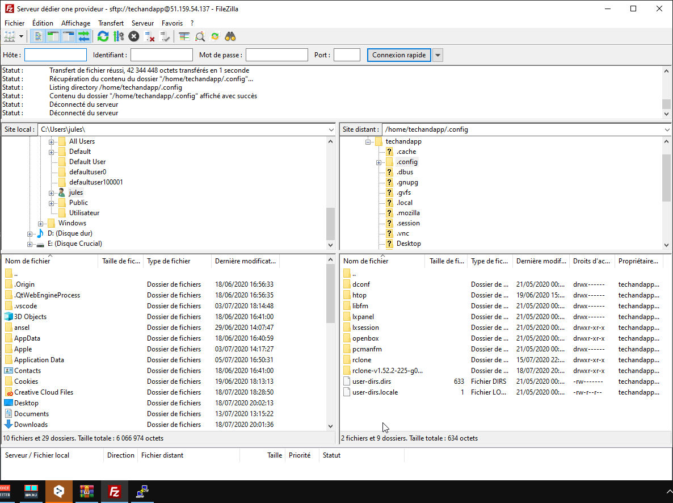
Task: Cancel the current operation
Action: pyautogui.click(x=134, y=36)
